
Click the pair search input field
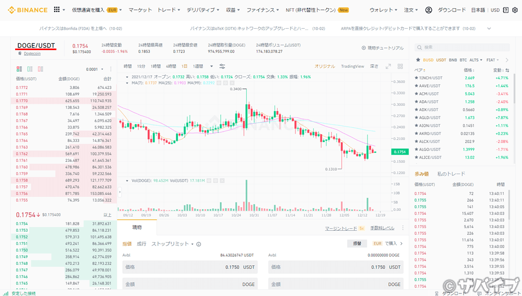(x=462, y=48)
